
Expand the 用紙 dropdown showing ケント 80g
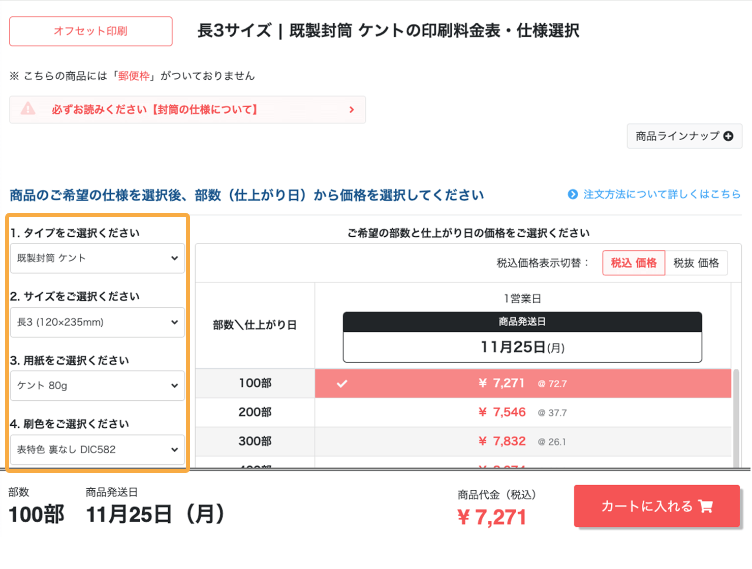[x=97, y=386]
